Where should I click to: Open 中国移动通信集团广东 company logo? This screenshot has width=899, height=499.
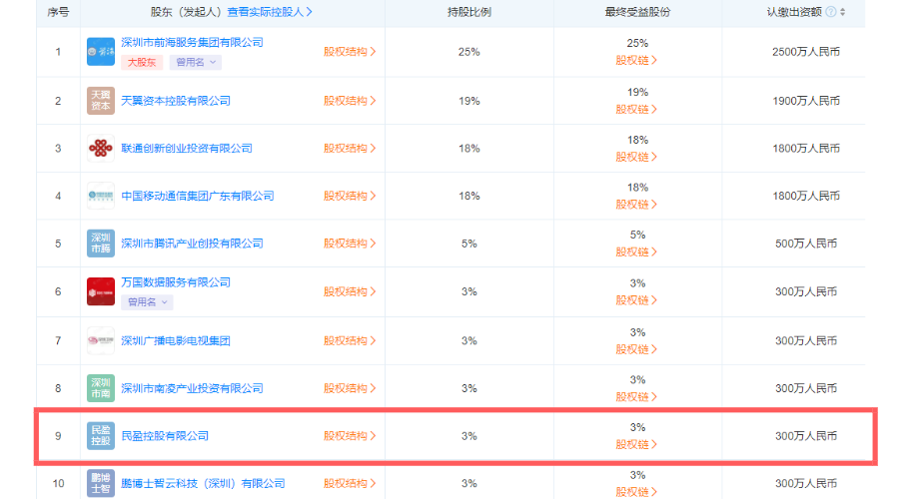click(x=101, y=196)
